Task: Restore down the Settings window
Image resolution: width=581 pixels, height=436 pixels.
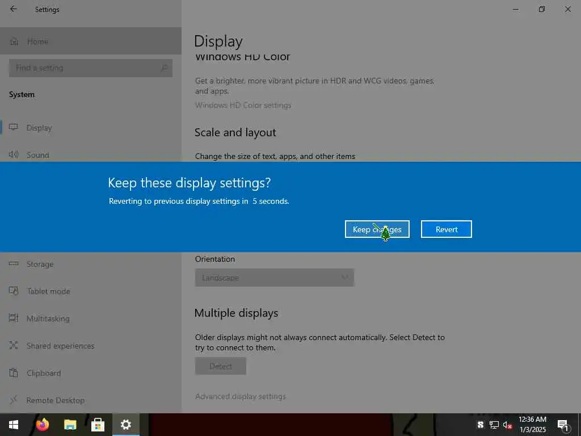Action: pos(542,9)
